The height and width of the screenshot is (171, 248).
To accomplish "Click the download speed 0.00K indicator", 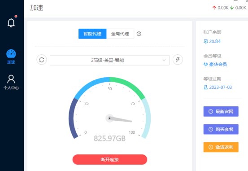I will click(238, 8).
